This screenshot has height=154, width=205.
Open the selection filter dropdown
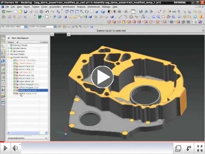click(26, 27)
